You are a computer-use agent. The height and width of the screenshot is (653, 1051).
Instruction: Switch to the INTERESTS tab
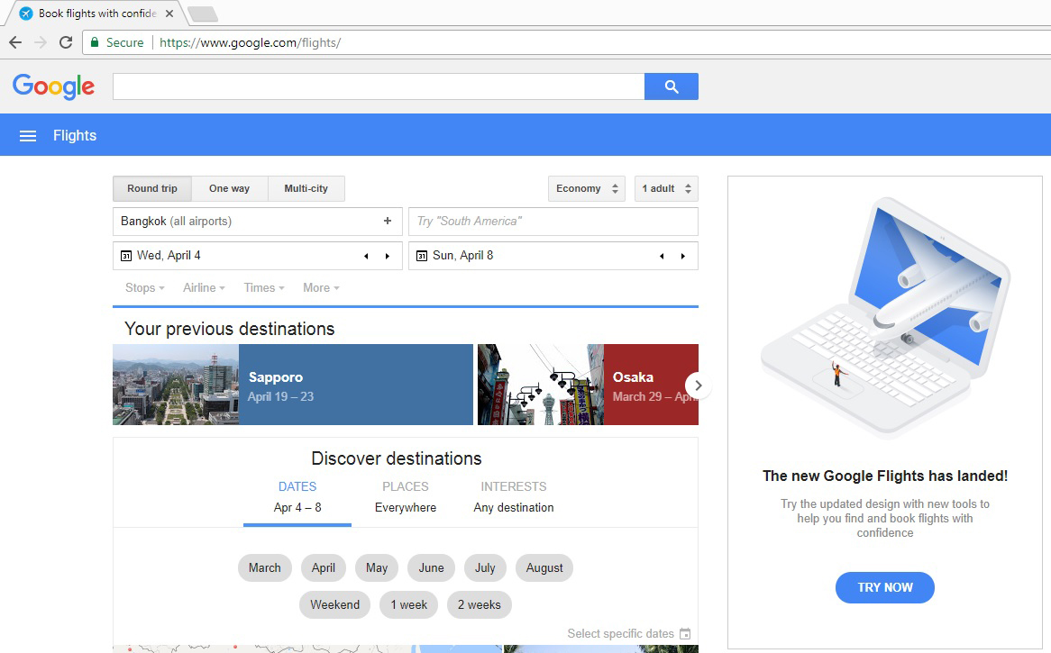514,497
